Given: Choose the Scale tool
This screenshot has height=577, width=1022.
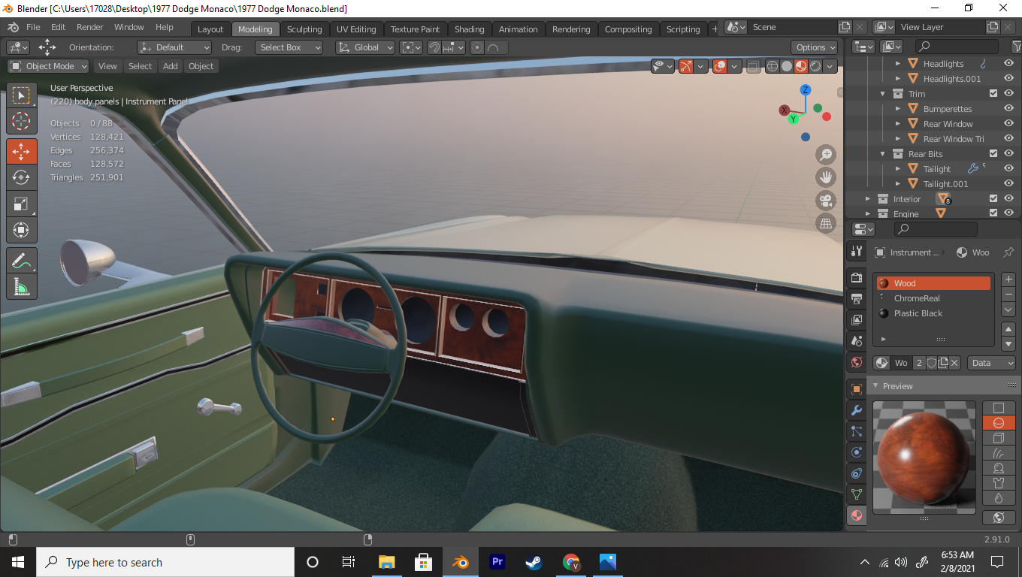Looking at the screenshot, I should click(x=21, y=204).
